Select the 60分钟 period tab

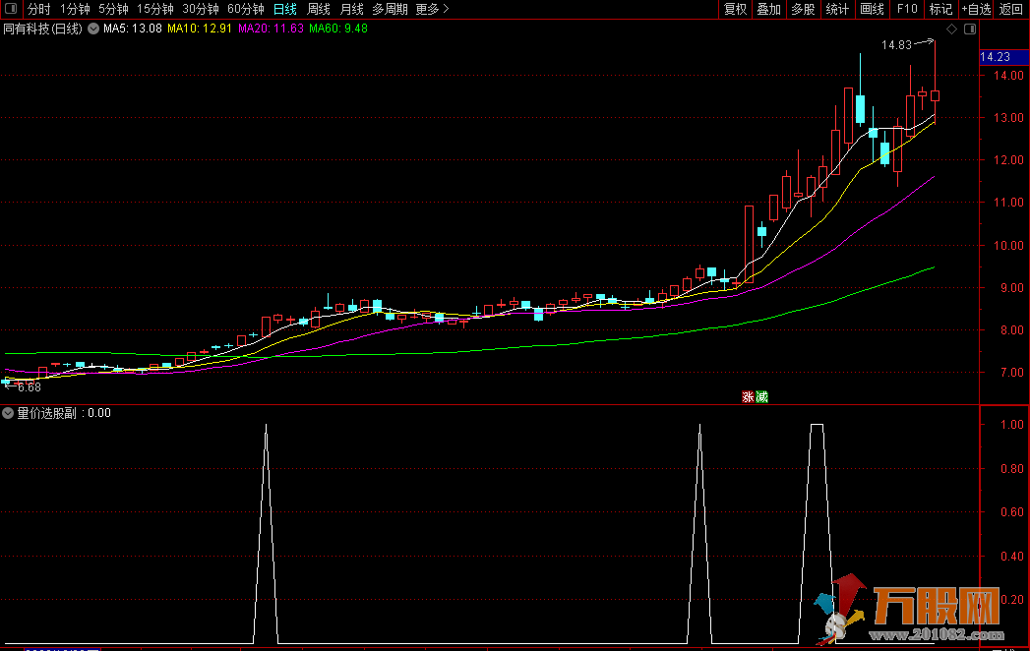coord(246,9)
